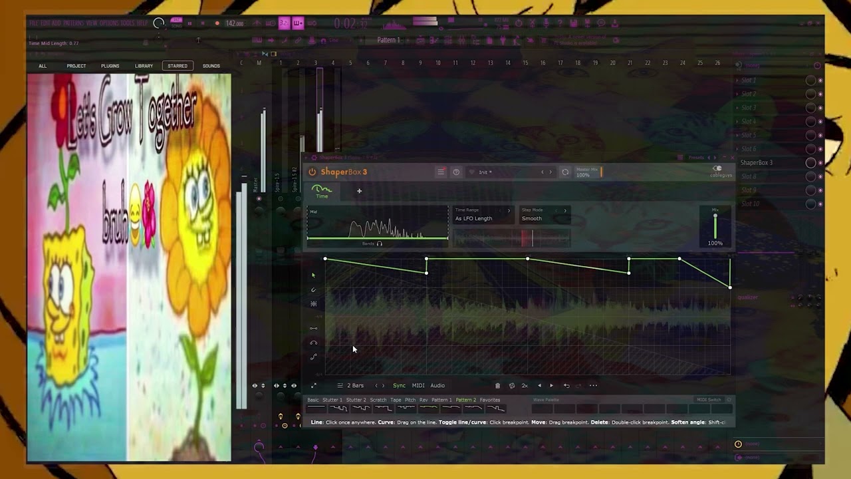Select the Audio trigger mode
The height and width of the screenshot is (479, 851).
[x=437, y=385]
